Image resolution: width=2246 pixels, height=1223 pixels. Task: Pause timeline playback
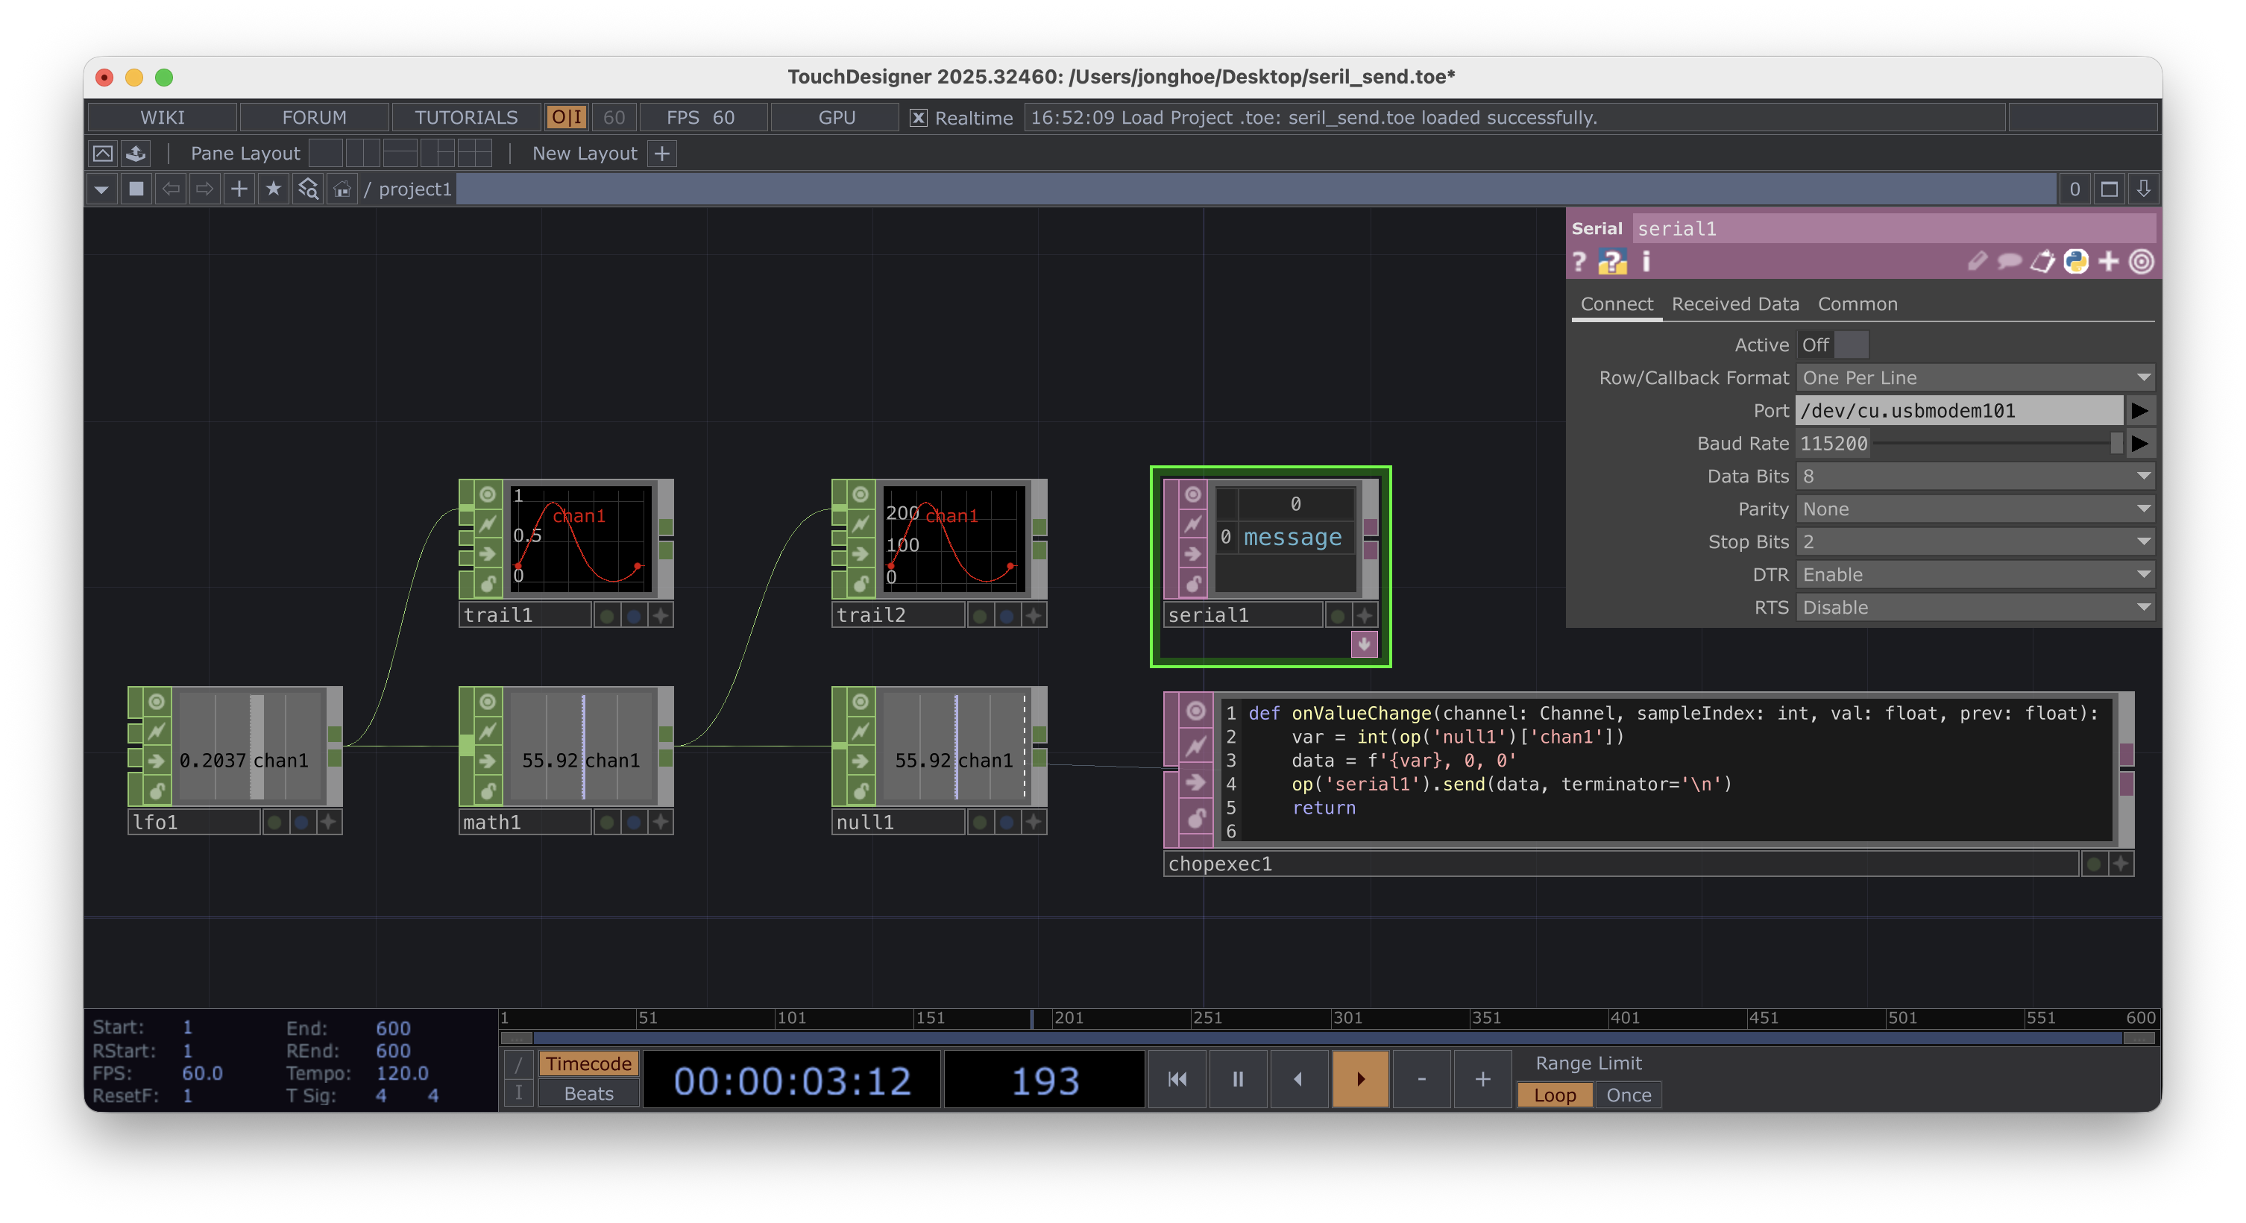click(x=1237, y=1078)
